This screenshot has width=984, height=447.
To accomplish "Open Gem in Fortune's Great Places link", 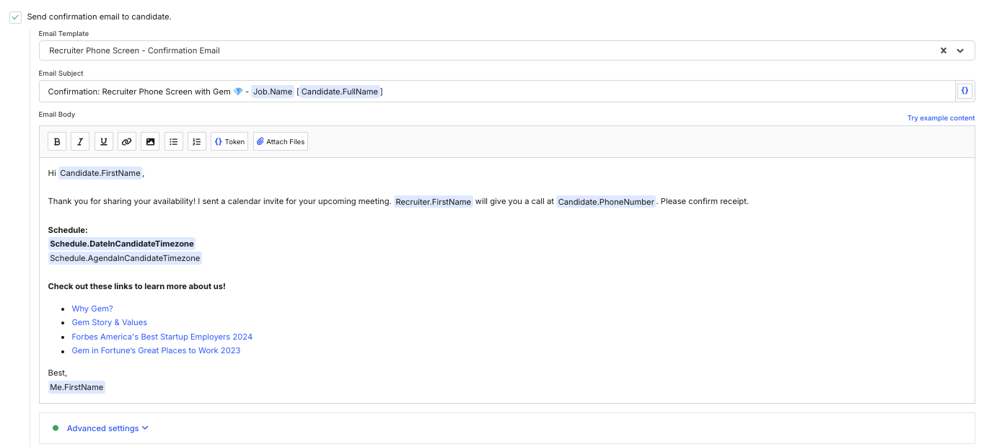I will [156, 350].
